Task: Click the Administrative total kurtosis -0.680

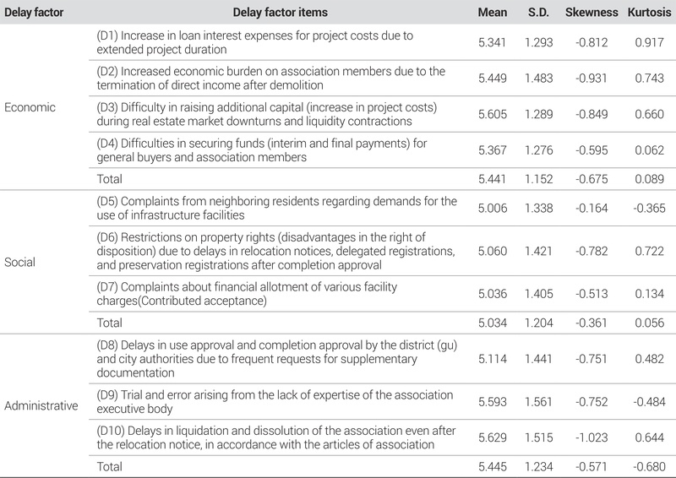Action: 647,465
